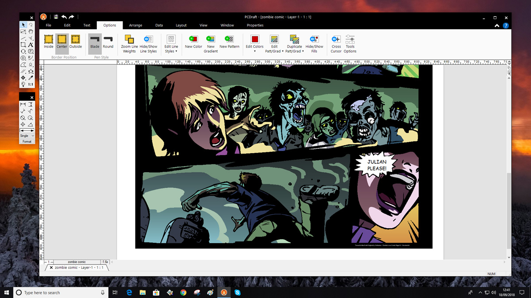Screen dimensions: 531x298
Task: Select the arrow pointer tool
Action: click(x=23, y=25)
